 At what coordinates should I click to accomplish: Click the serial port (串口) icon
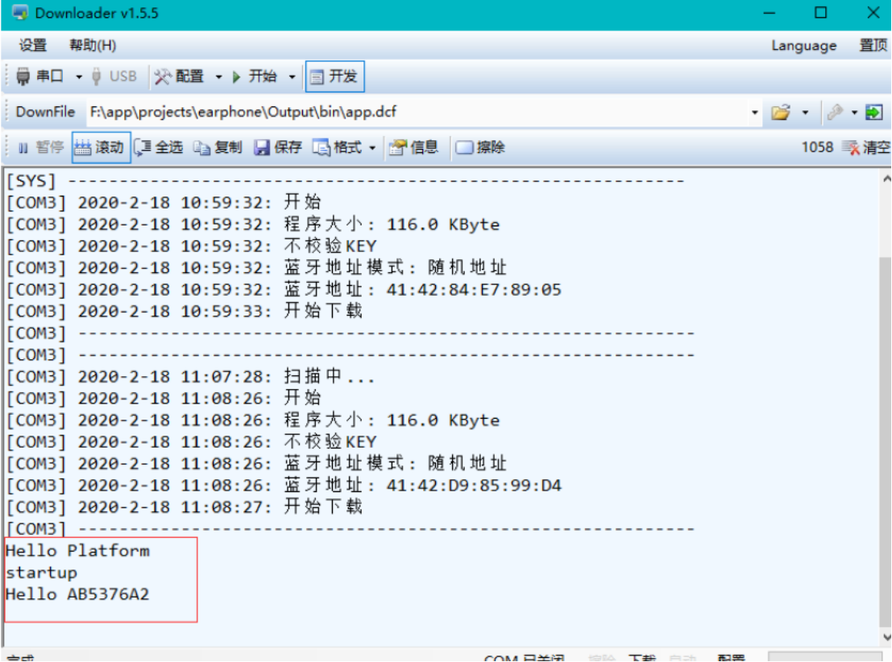(x=23, y=77)
